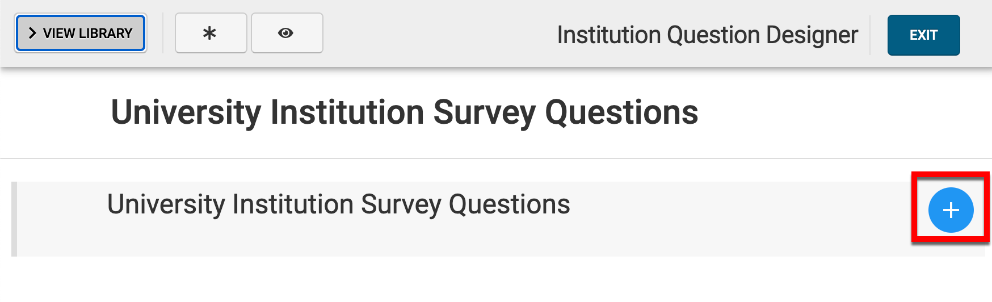This screenshot has width=992, height=302.
Task: Toggle the eye preview button
Action: (286, 33)
